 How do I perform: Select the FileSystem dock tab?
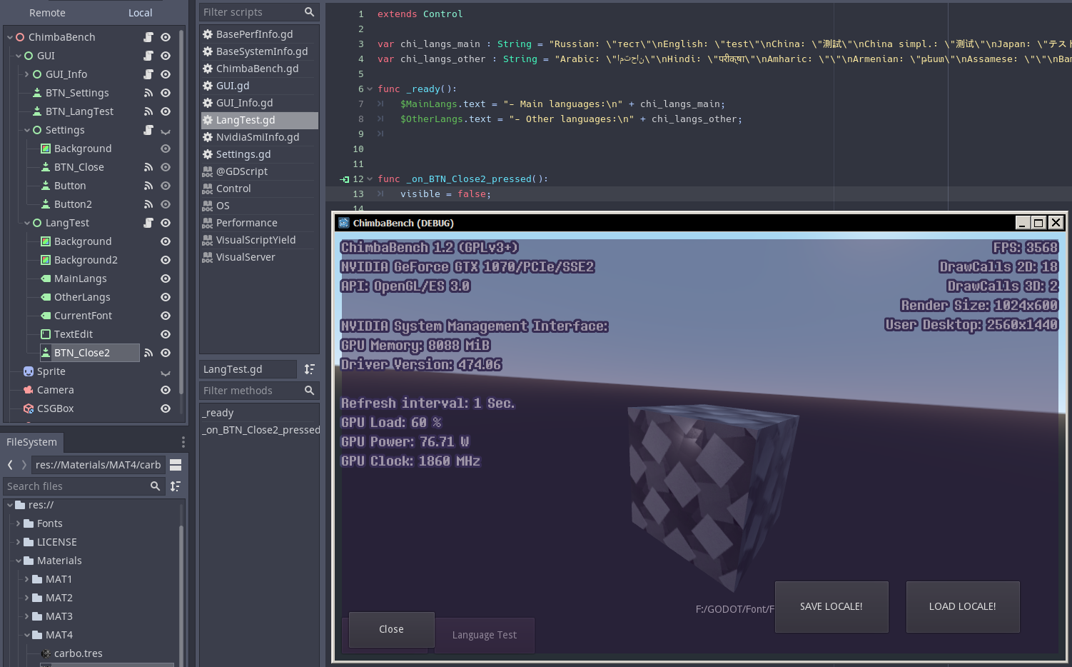click(x=31, y=442)
